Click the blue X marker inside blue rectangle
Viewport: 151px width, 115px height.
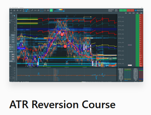[67, 62]
